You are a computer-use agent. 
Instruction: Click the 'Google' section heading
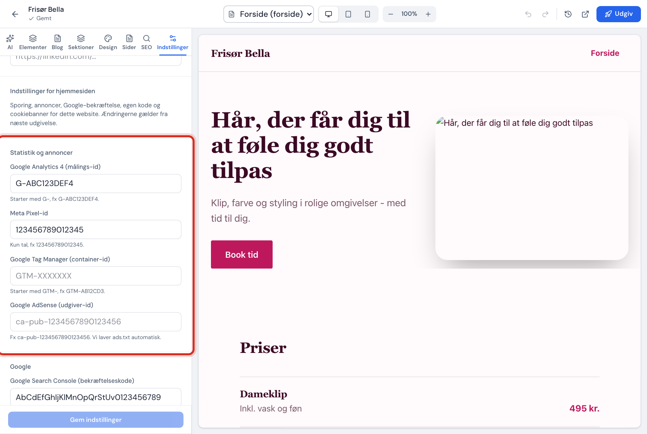pyautogui.click(x=20, y=367)
